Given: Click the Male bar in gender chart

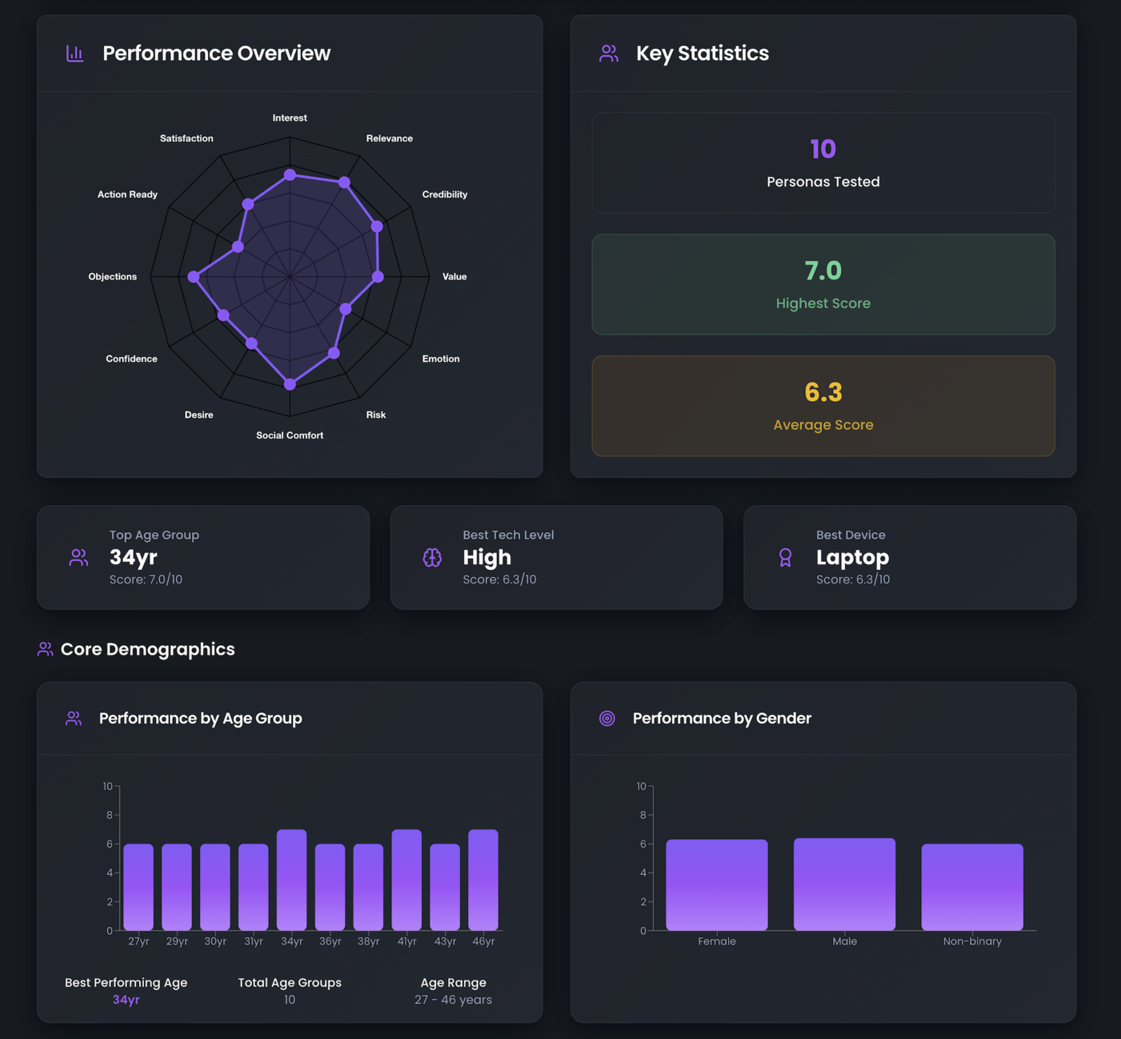Looking at the screenshot, I should 844,885.
